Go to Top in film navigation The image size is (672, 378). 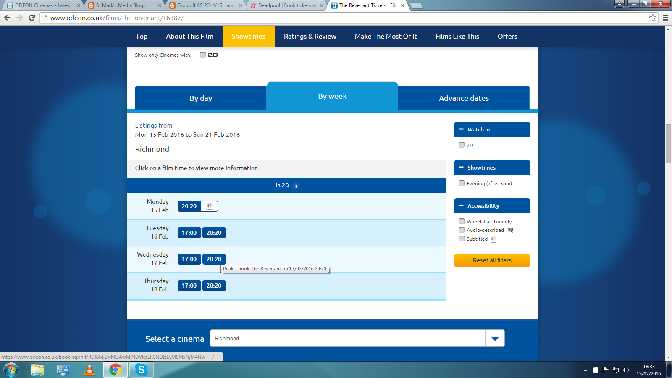click(142, 36)
